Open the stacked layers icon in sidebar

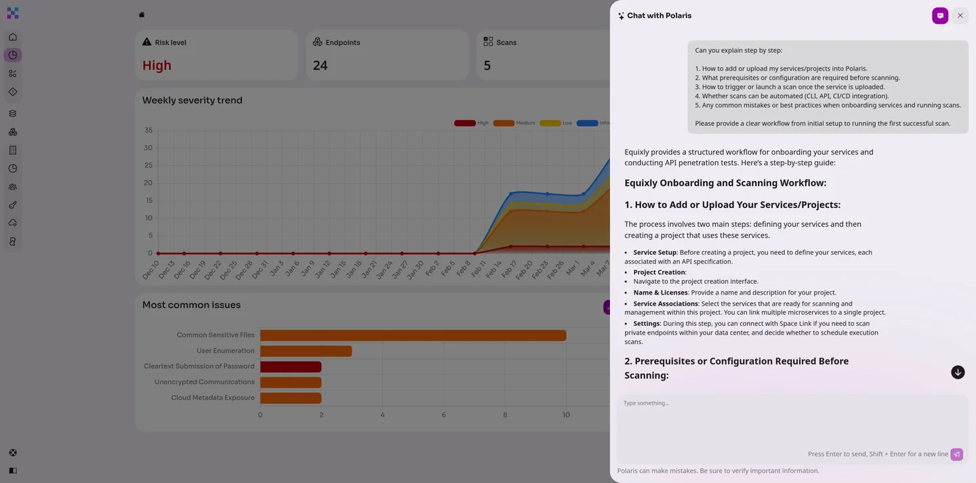[x=13, y=114]
